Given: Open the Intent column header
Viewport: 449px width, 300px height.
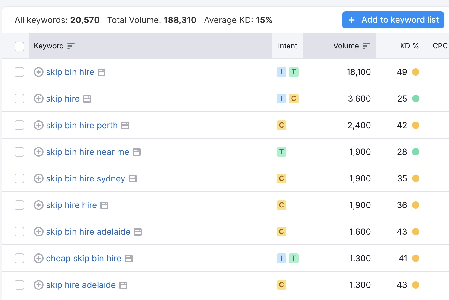Looking at the screenshot, I should (x=287, y=46).
